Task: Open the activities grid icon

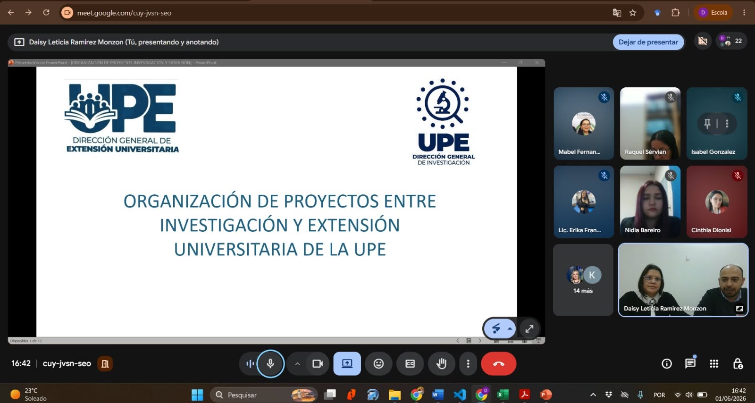Action: [714, 363]
